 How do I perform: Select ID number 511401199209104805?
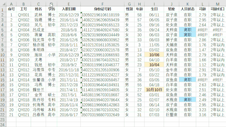tap(102, 90)
